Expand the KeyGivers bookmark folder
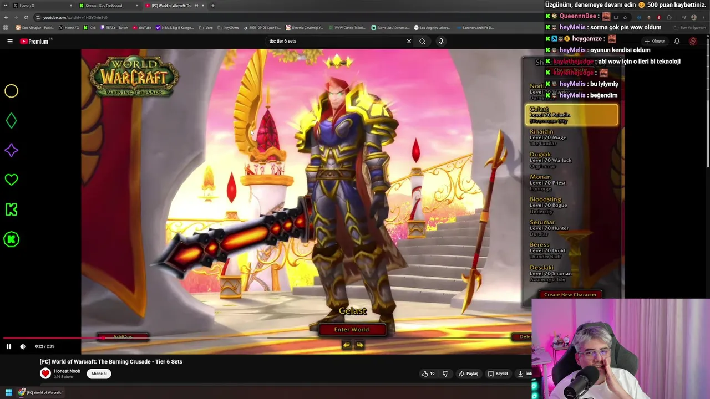The height and width of the screenshot is (399, 710). click(228, 27)
